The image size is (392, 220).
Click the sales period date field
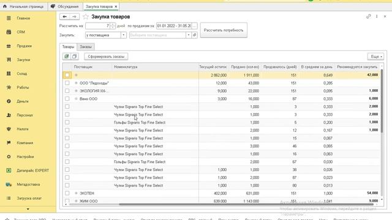(x=174, y=26)
